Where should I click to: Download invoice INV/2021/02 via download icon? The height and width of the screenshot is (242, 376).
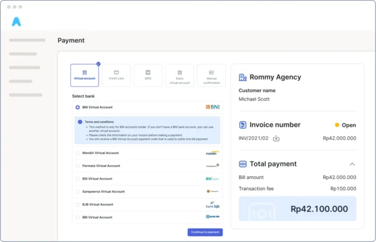pos(276,138)
